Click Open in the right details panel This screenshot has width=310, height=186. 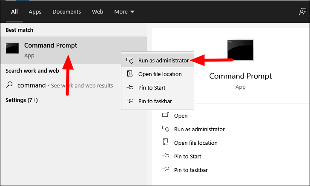[x=181, y=116]
